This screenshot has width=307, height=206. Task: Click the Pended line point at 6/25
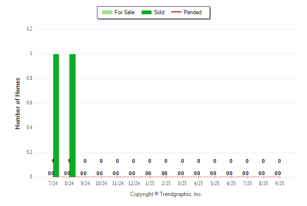(231, 177)
